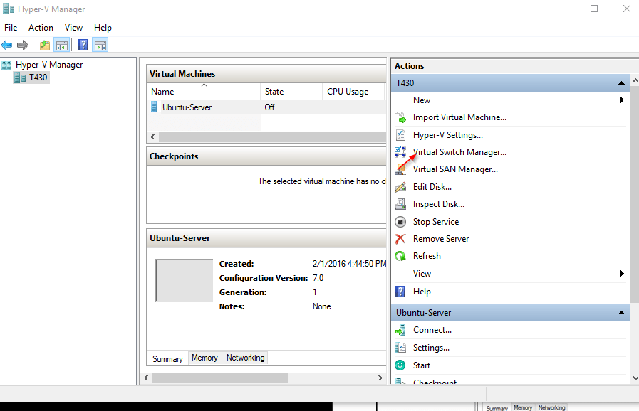Click the Off state cell for Ubuntu-Server
639x411 pixels.
(269, 107)
